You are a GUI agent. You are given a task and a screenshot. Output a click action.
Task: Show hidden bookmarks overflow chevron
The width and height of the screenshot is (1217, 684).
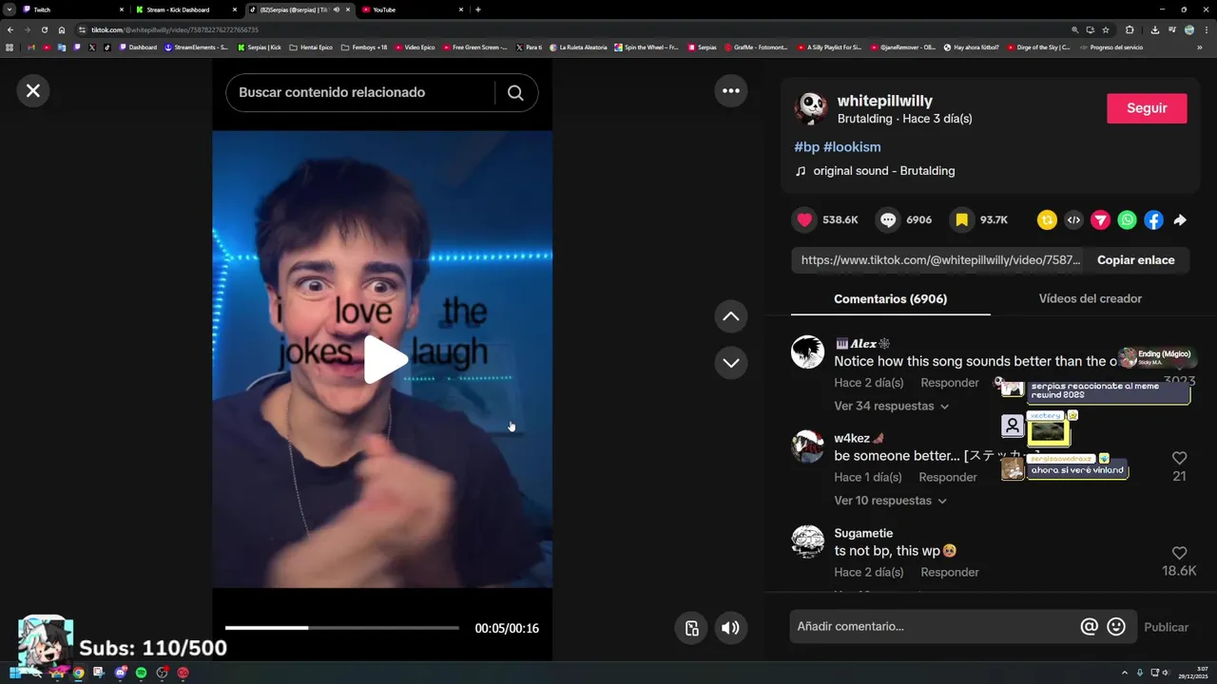point(1200,47)
